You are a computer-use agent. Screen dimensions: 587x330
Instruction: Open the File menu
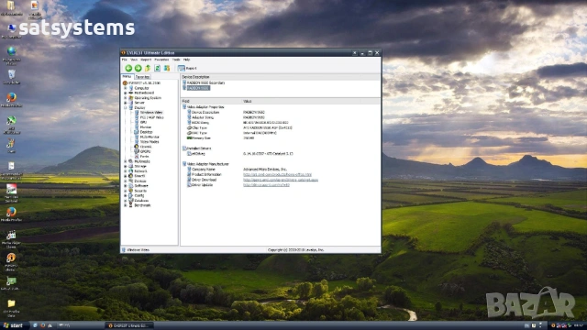tap(124, 60)
